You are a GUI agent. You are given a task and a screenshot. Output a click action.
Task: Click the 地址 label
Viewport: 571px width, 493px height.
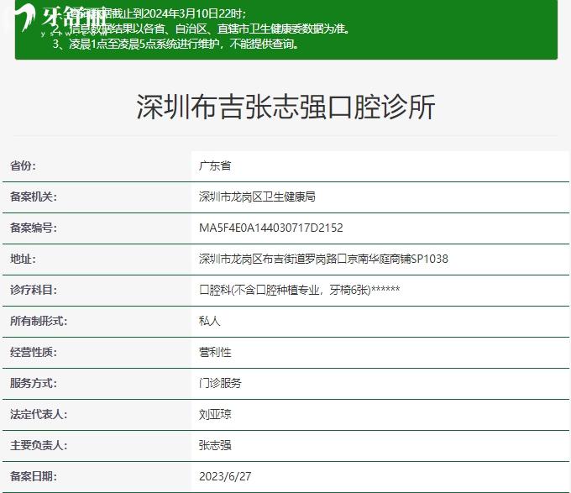coord(24,259)
